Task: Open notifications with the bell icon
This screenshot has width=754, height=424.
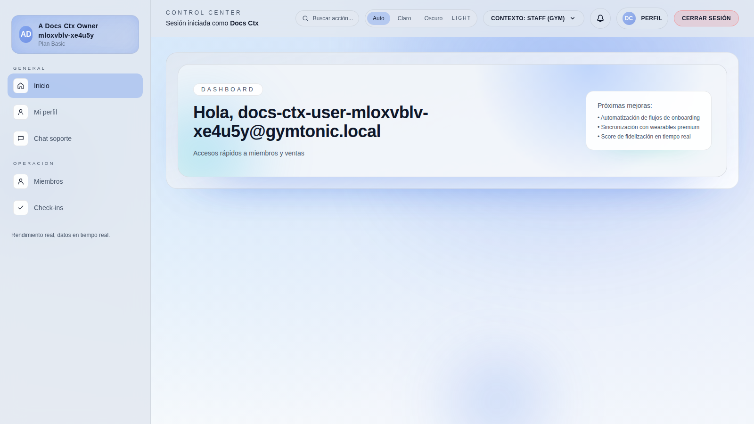Action: coord(600,18)
